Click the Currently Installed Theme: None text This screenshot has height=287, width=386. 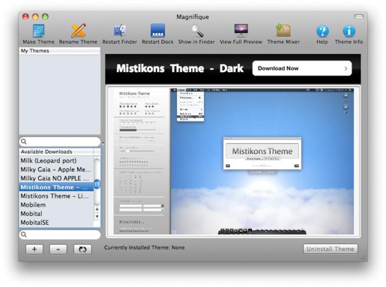[x=145, y=248]
